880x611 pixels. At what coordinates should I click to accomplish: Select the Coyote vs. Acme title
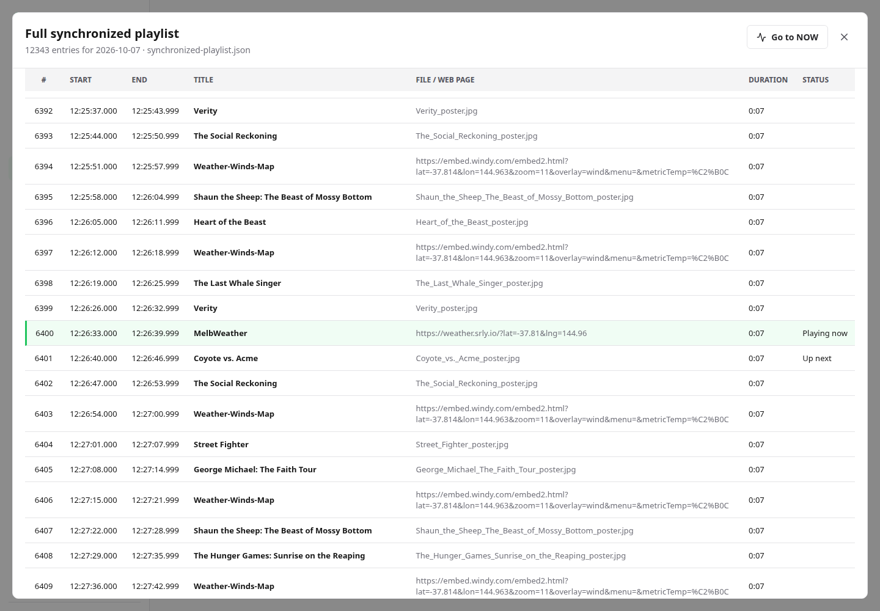coord(226,359)
